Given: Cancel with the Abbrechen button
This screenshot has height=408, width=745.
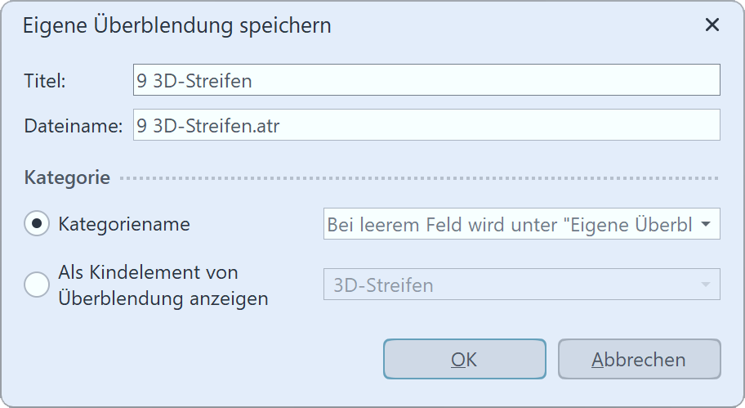Looking at the screenshot, I should [639, 360].
